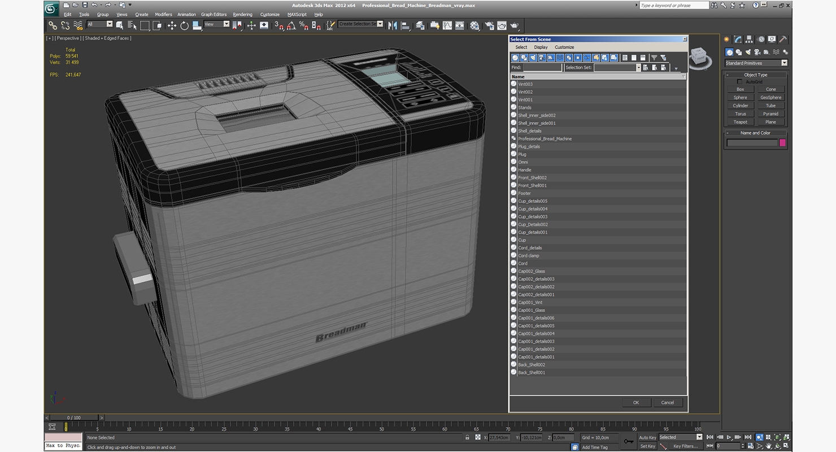Viewport: 836px width, 452px height.
Task: Create a Teapot primitive button
Action: [x=741, y=122]
